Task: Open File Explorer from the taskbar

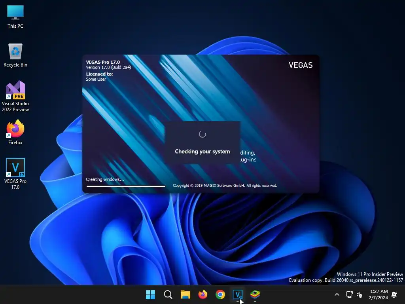Action: [185, 294]
